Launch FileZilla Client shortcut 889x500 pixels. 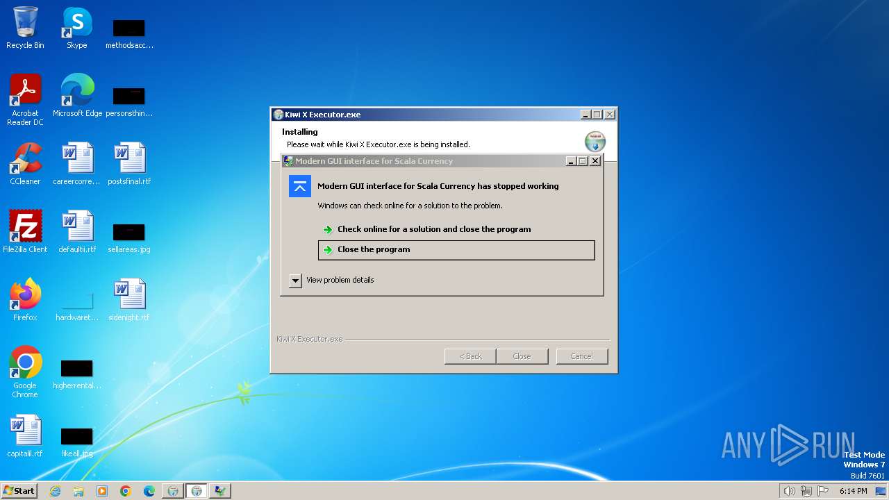click(x=25, y=232)
